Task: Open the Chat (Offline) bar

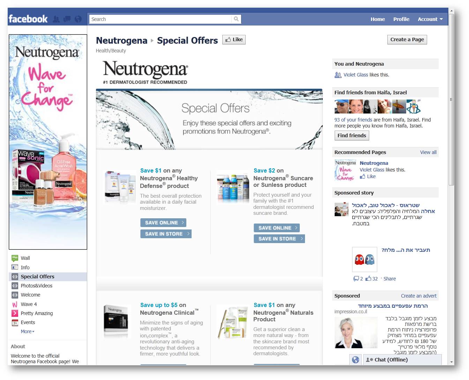Action: tap(402, 360)
